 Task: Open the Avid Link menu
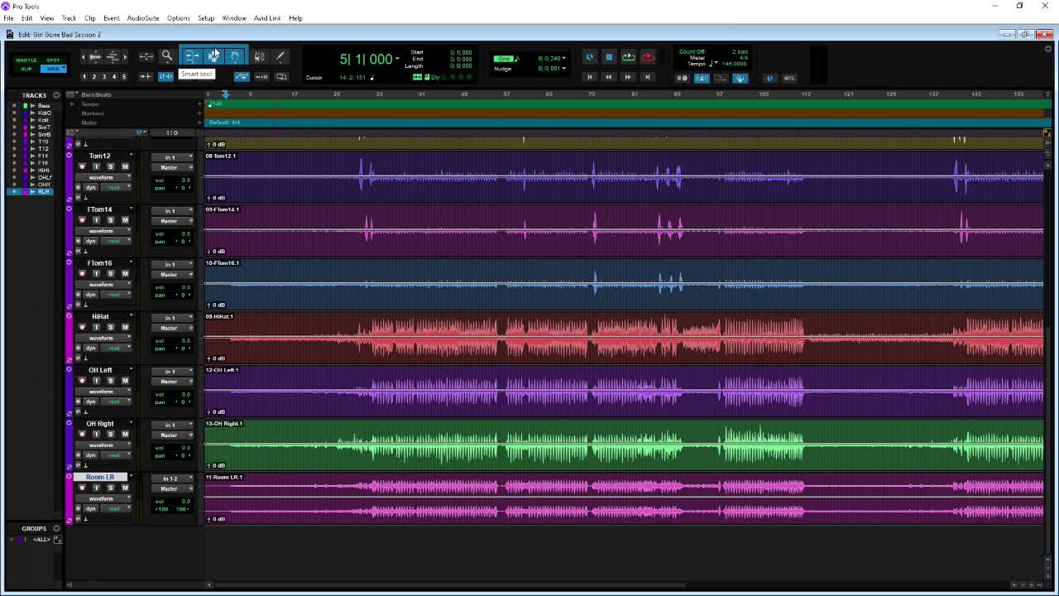[x=266, y=18]
